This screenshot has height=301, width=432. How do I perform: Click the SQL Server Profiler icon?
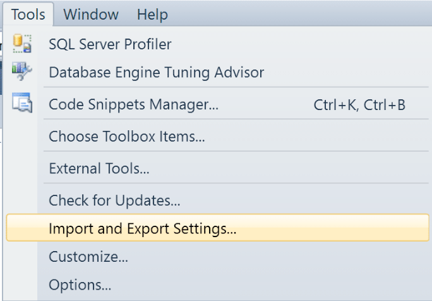coord(22,44)
